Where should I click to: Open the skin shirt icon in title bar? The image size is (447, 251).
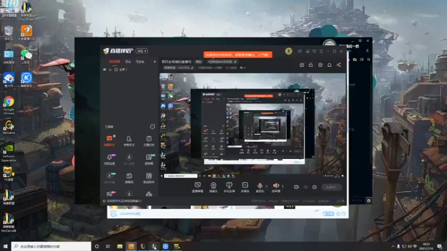pyautogui.click(x=314, y=51)
